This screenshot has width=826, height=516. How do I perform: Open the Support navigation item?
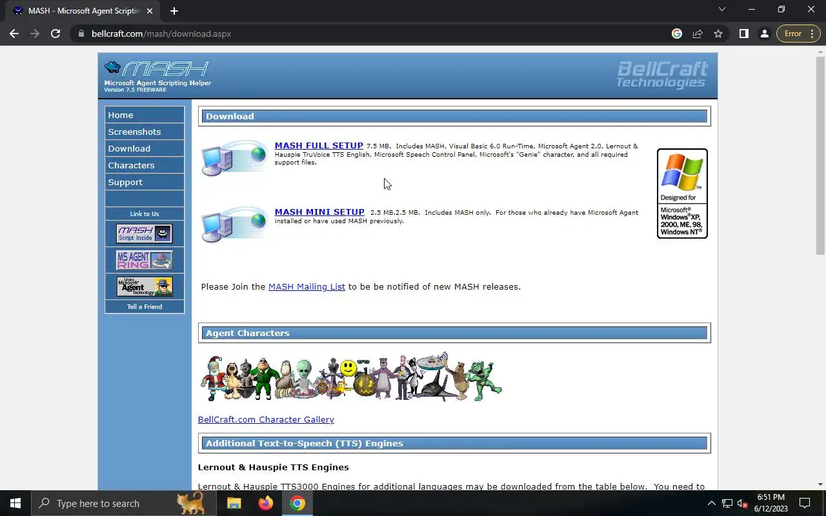145,182
